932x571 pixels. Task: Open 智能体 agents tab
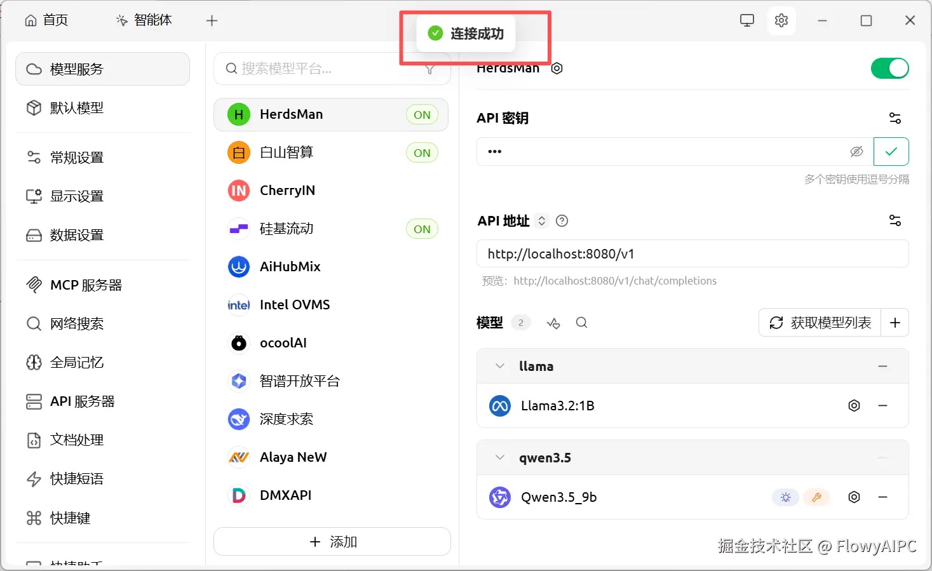point(144,20)
